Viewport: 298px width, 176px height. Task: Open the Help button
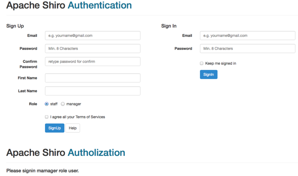pos(73,128)
